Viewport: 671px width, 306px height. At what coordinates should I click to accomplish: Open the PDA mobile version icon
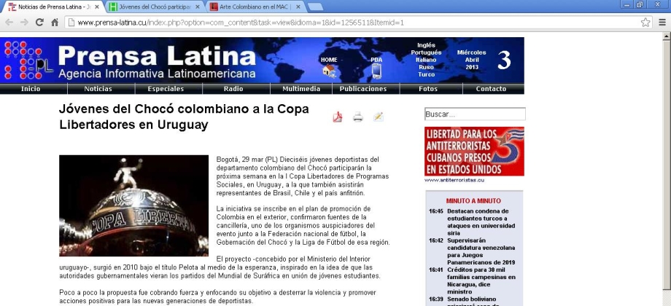coord(376,71)
